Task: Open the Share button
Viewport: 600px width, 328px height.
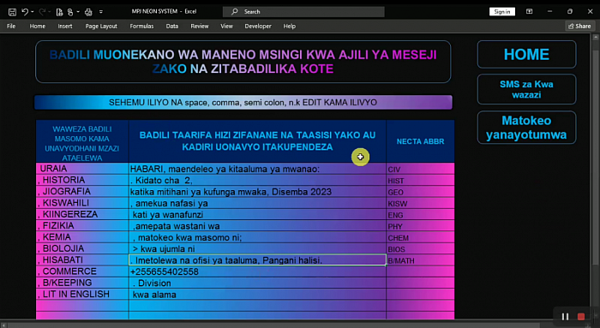Action: coord(579,26)
